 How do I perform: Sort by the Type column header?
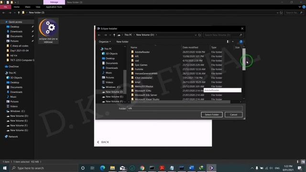click(214, 47)
